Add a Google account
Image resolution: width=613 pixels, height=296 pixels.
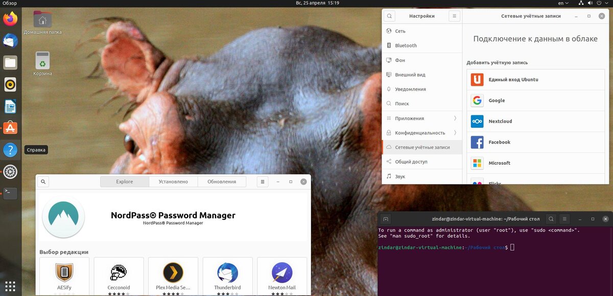coord(535,101)
